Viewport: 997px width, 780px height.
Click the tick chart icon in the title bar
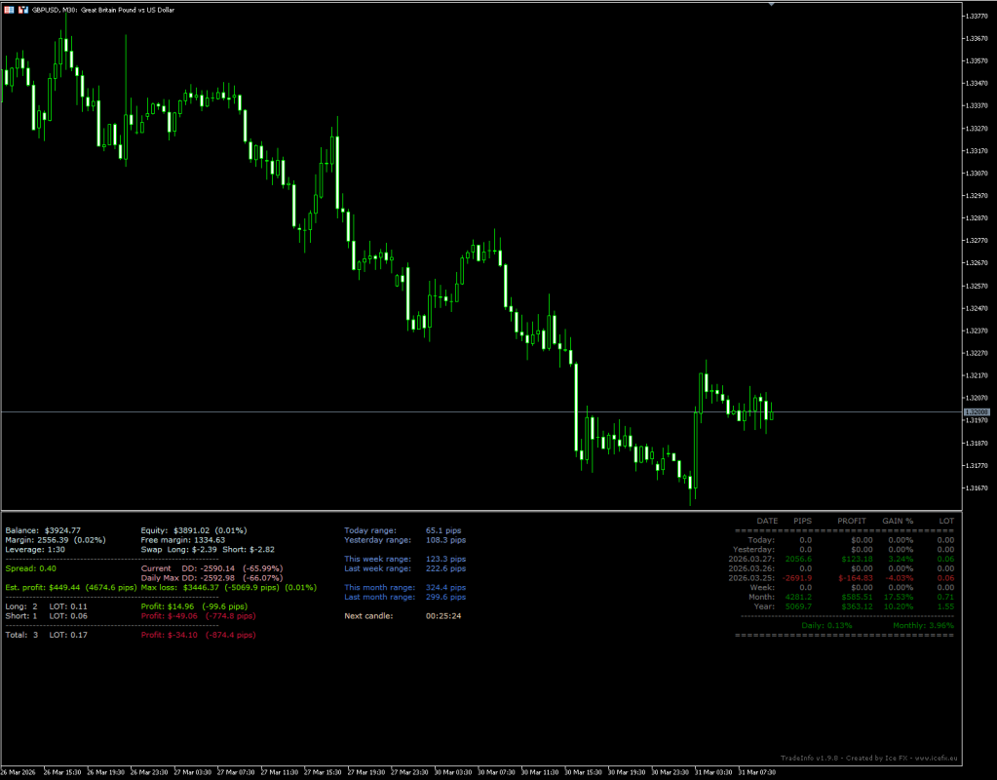click(10, 9)
